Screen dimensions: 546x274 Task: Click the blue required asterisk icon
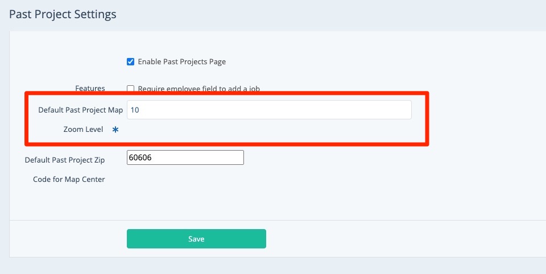(x=115, y=130)
